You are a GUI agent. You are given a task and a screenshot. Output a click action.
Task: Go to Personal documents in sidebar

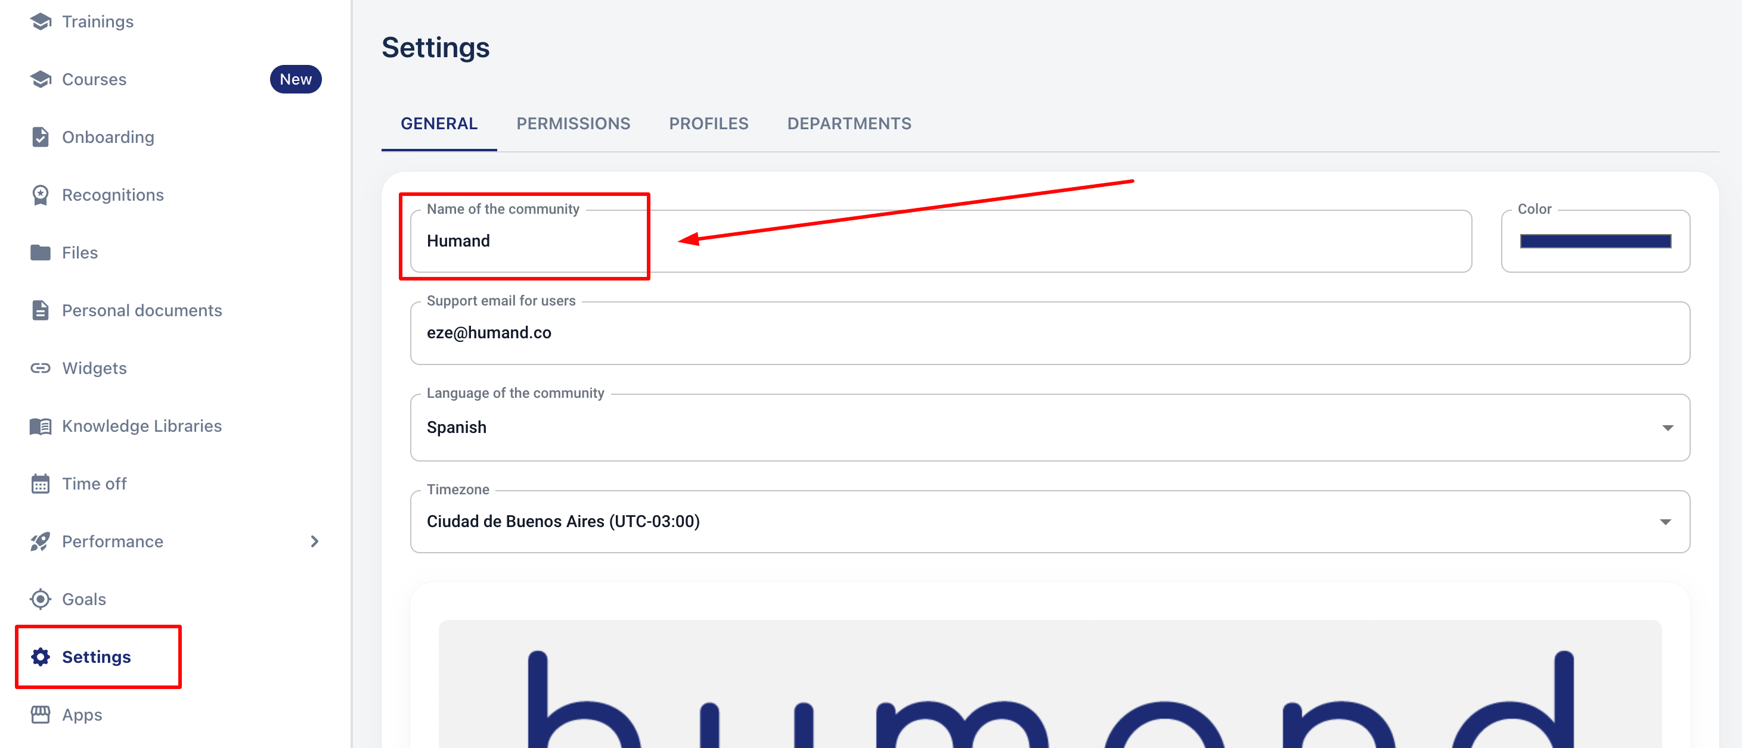tap(141, 311)
